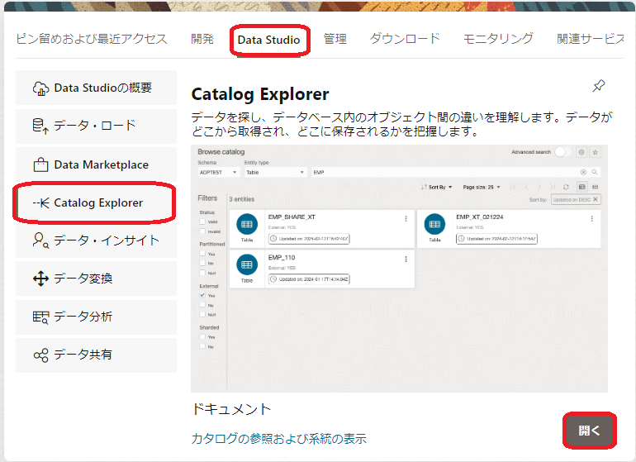Toggle the Advanced search switch
Viewport: 636px width, 462px height.
coord(562,152)
